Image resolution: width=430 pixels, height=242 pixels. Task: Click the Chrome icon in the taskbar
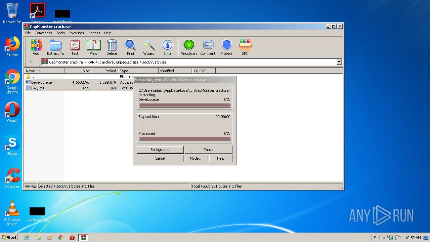point(61,238)
